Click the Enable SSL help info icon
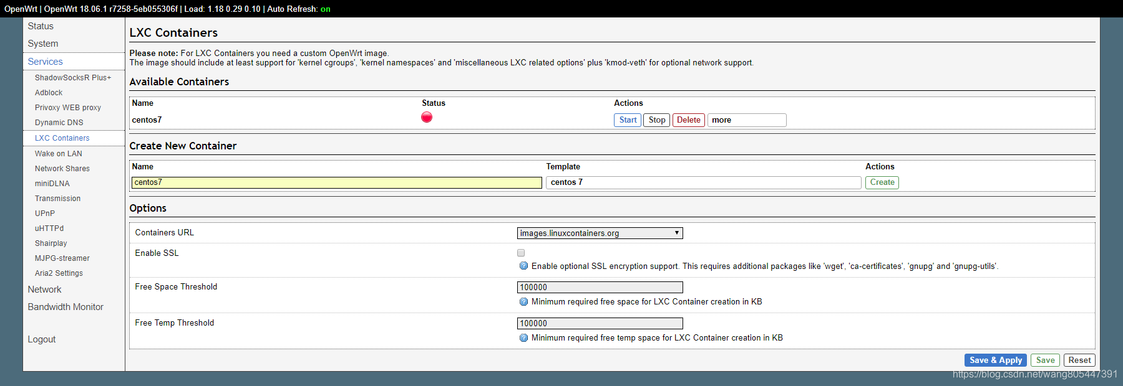The width and height of the screenshot is (1123, 386). pos(524,266)
